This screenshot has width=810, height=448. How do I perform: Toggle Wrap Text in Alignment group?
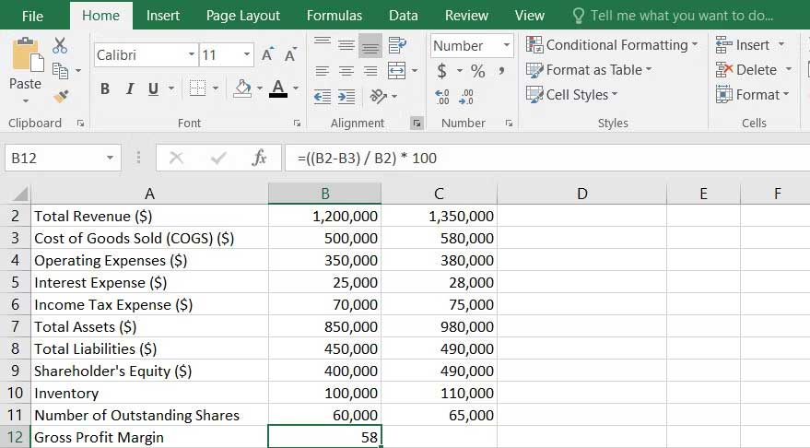tap(397, 45)
